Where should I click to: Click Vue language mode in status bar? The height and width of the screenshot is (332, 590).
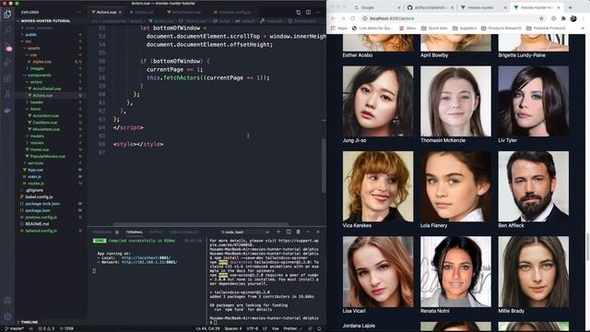[275, 328]
